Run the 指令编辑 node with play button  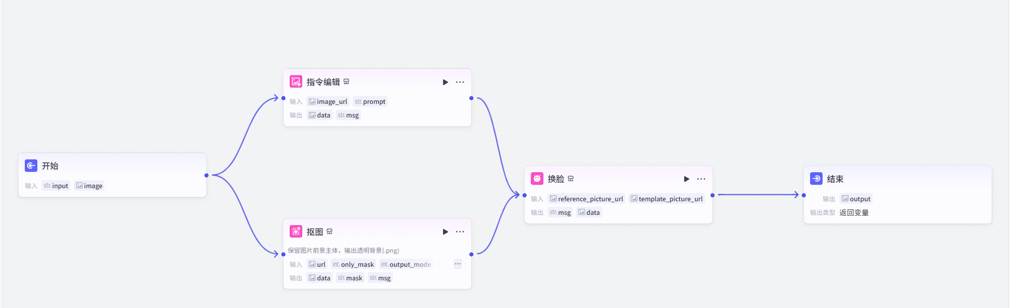click(445, 82)
